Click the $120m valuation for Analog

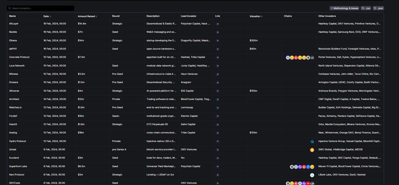[x=254, y=133]
